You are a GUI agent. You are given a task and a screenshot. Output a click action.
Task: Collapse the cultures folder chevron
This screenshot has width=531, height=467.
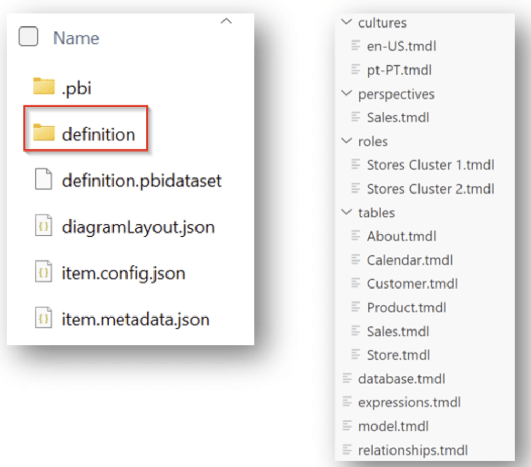pos(346,23)
